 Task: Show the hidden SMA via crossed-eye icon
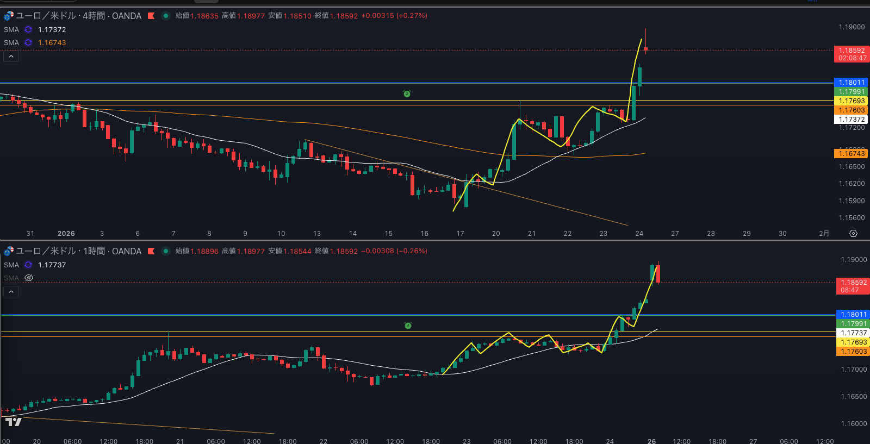coord(29,278)
